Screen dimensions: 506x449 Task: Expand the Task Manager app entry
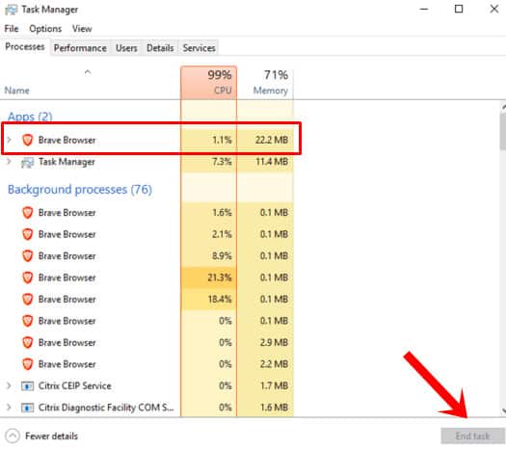pos(9,161)
